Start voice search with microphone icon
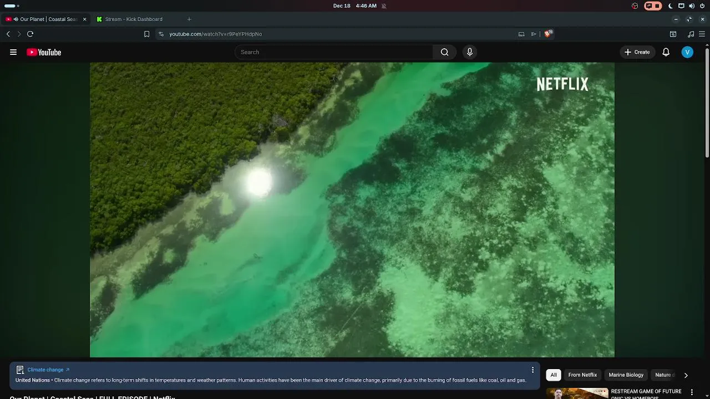This screenshot has height=399, width=710. [x=470, y=52]
